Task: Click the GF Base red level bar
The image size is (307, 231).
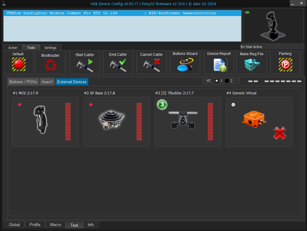Action: [x=139, y=122]
